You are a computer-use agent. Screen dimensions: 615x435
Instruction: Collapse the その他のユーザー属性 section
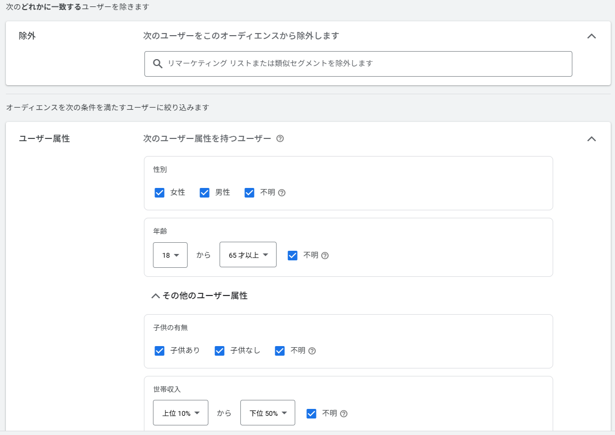point(199,296)
